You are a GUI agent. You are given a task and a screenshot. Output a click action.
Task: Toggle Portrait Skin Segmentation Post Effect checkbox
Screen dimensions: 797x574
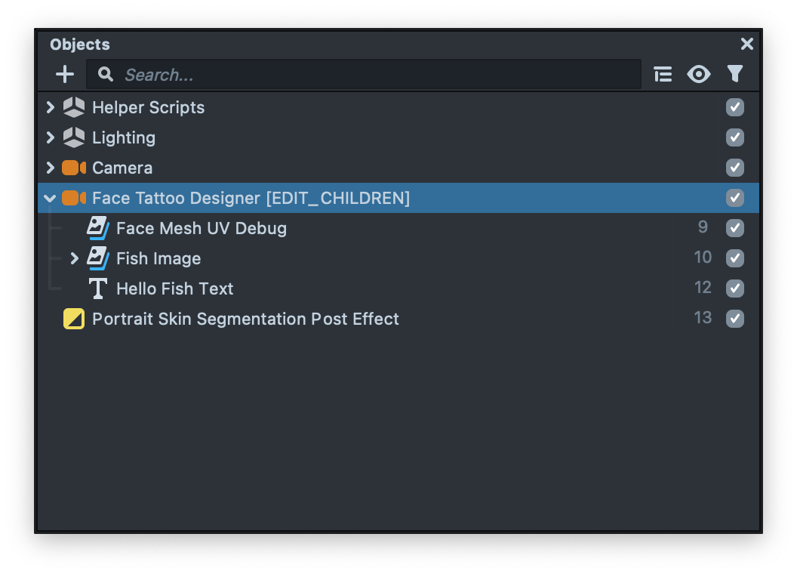(735, 319)
